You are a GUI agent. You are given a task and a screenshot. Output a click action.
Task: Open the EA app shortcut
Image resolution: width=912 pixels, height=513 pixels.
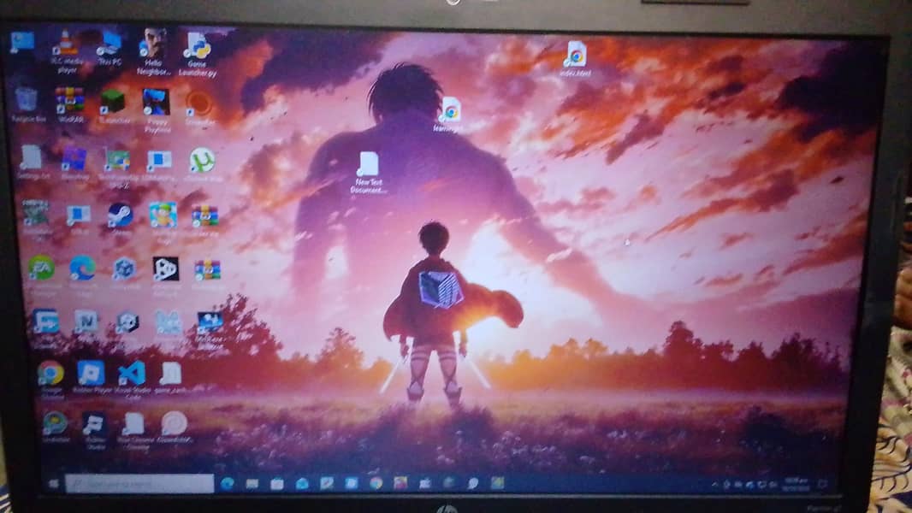click(x=42, y=273)
